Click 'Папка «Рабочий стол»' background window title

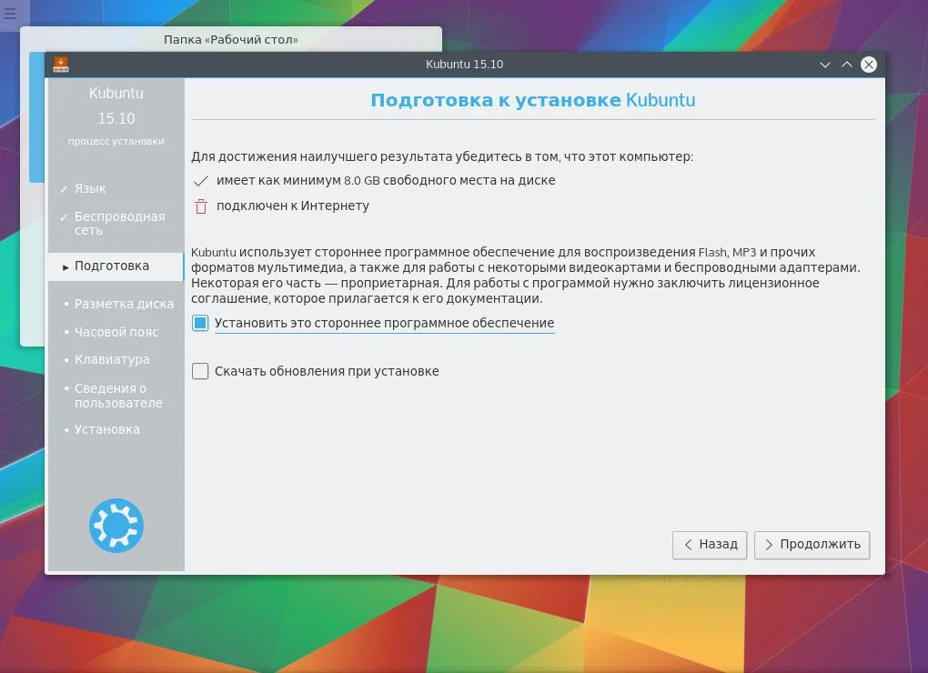pyautogui.click(x=231, y=40)
